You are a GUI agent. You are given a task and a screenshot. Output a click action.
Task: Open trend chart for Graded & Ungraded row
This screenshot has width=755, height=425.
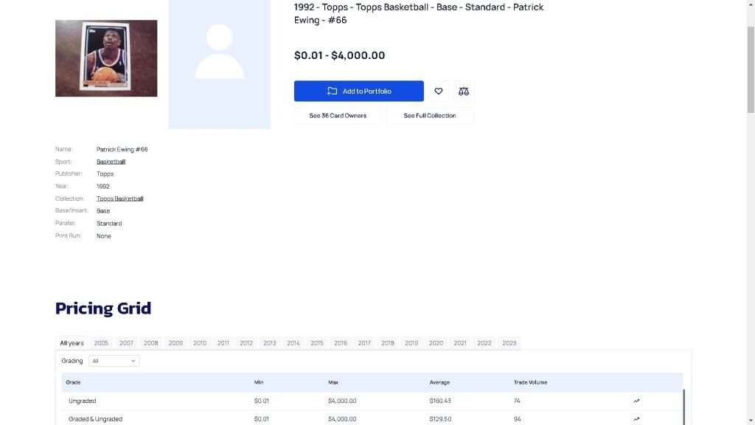coord(636,419)
